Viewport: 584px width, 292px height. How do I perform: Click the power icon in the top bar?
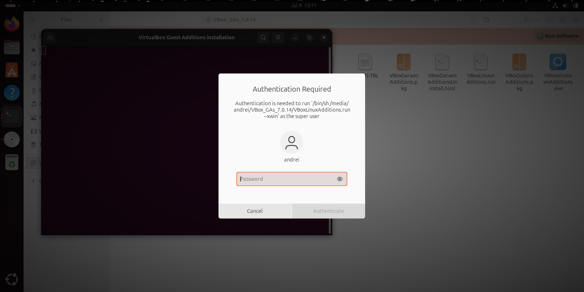click(575, 6)
